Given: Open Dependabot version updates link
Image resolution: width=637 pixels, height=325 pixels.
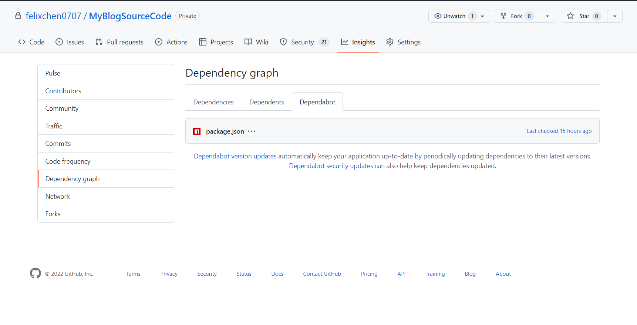Looking at the screenshot, I should pos(235,156).
